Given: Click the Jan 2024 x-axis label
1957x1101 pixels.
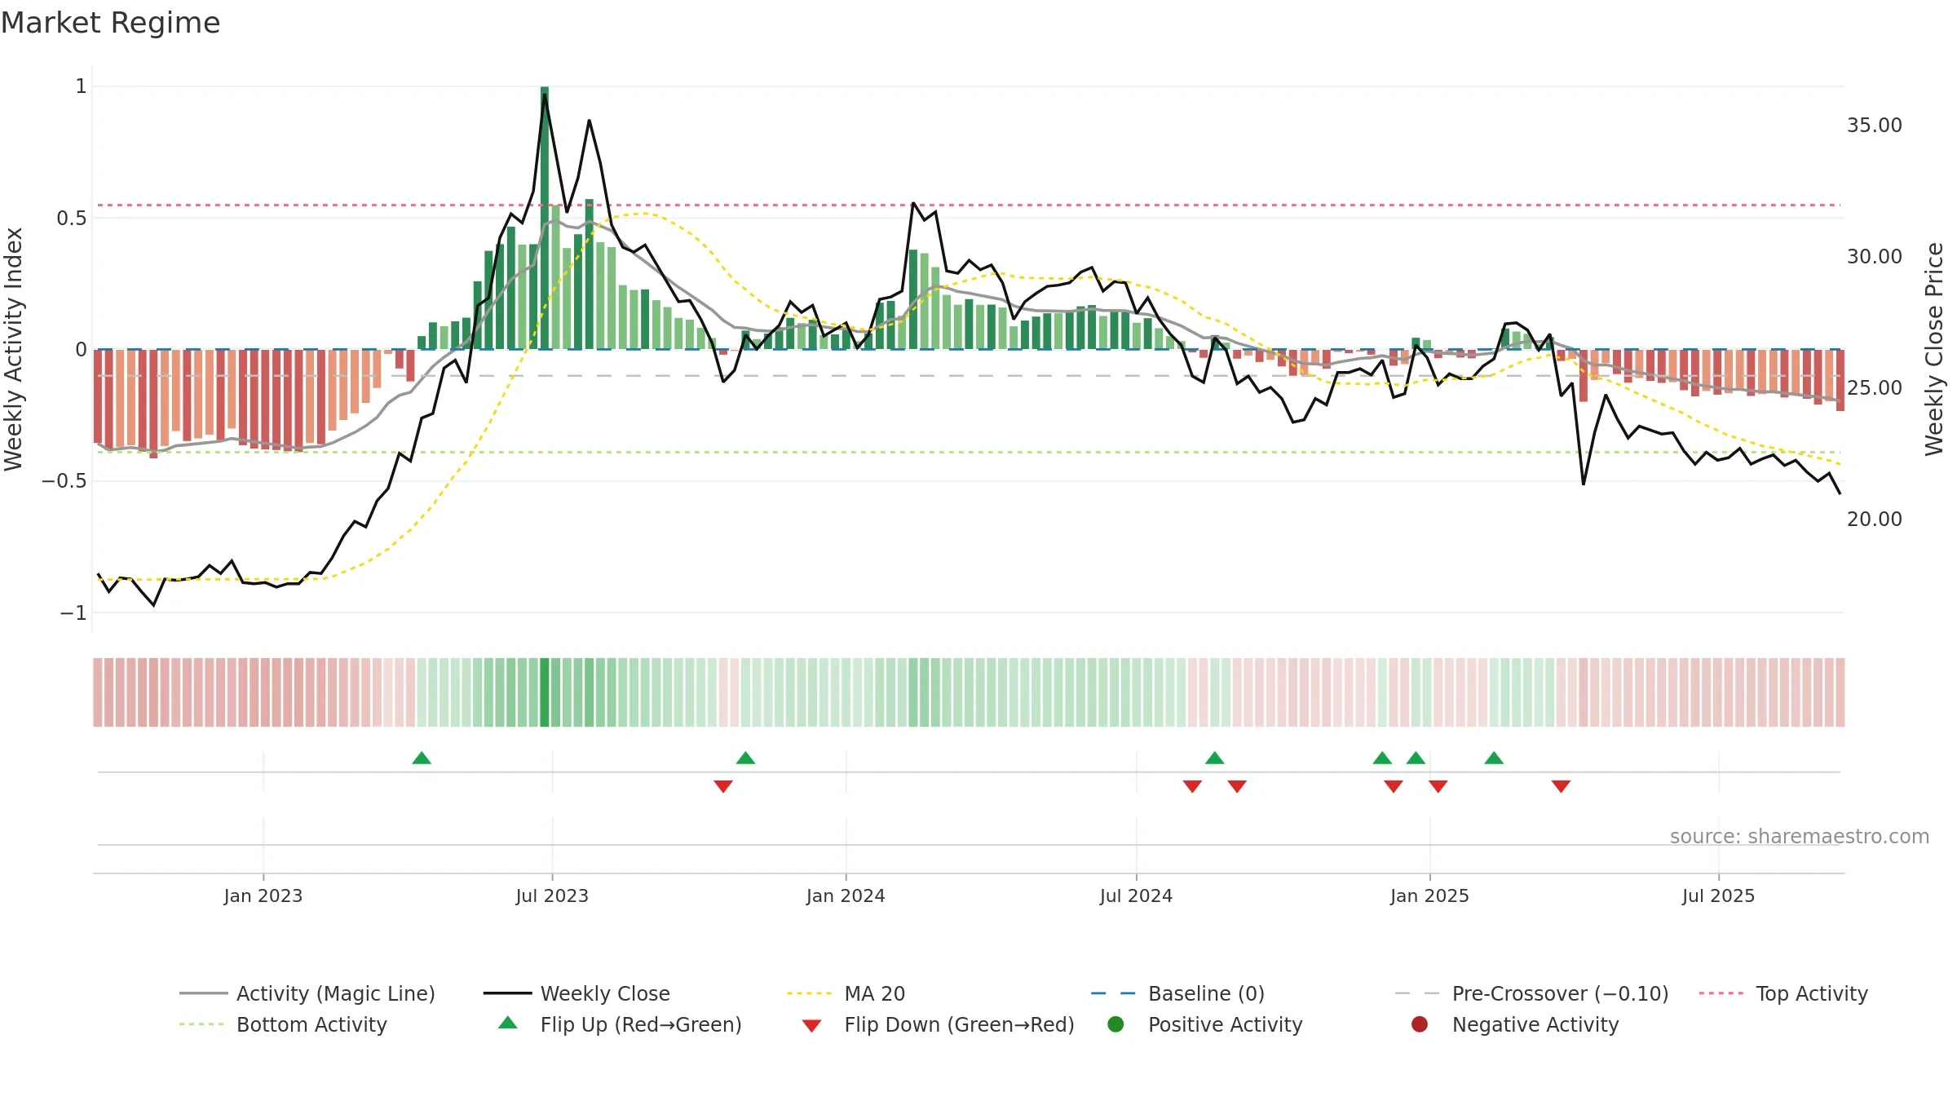Looking at the screenshot, I should [x=846, y=895].
